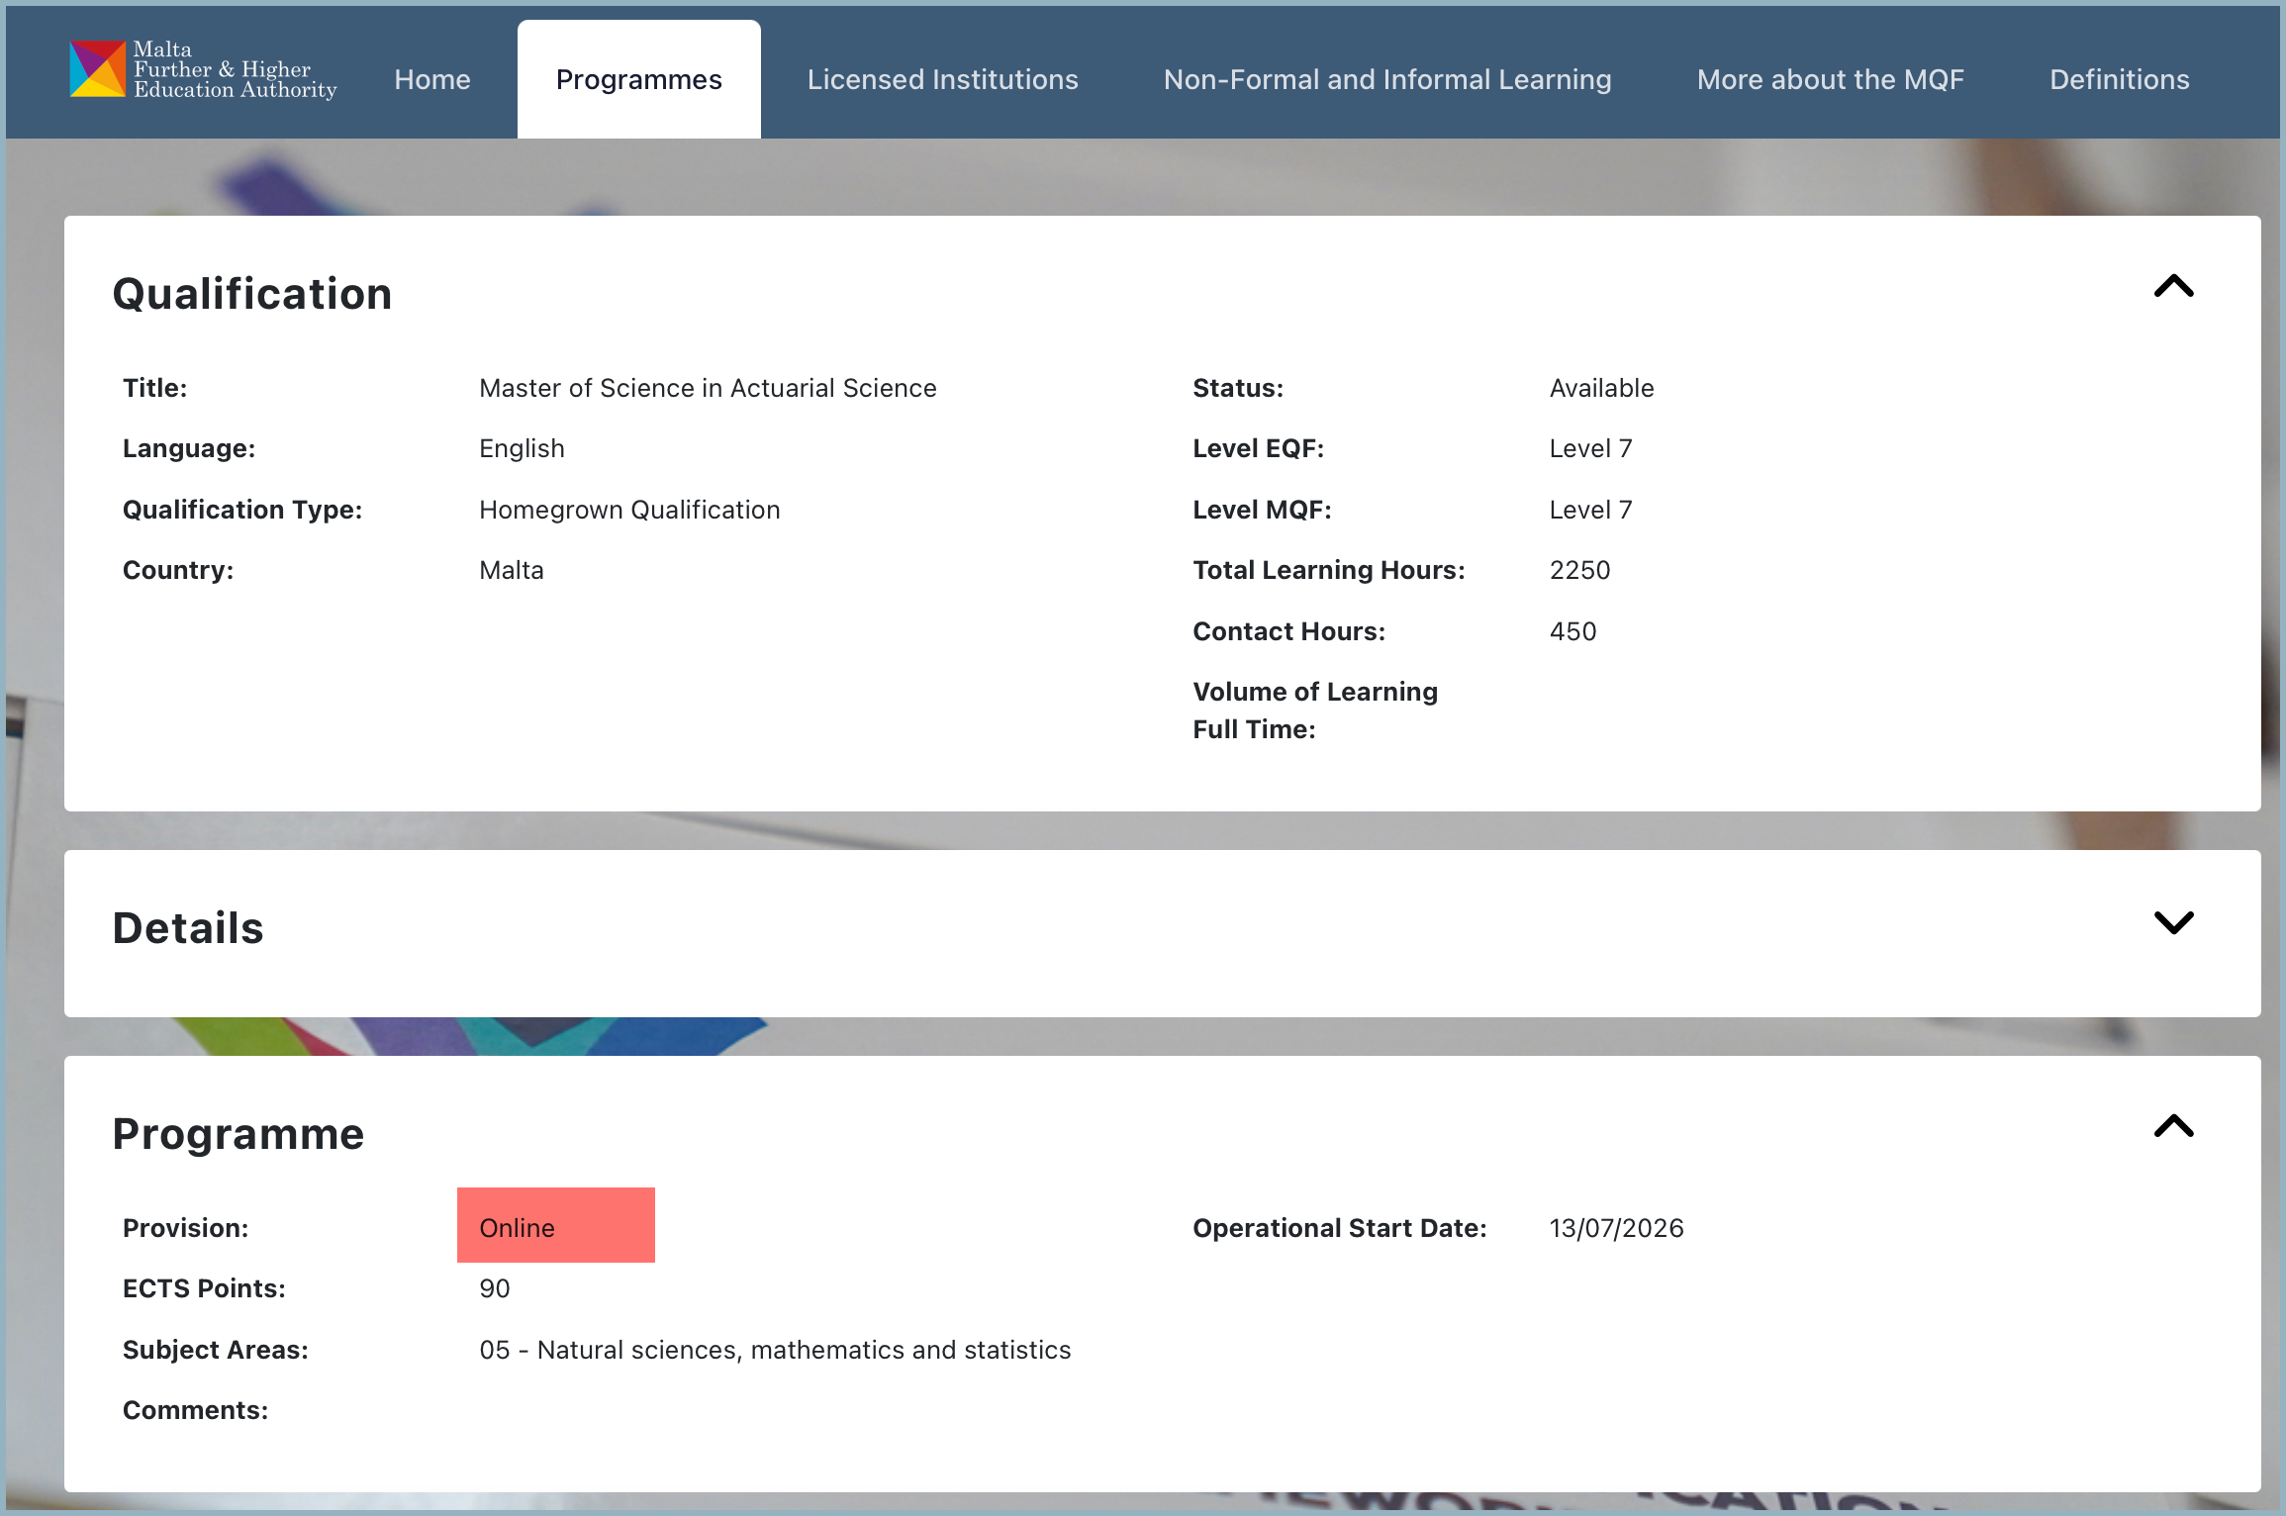The image size is (2286, 1516).
Task: Click the 'Provision:' label
Action: click(x=185, y=1228)
